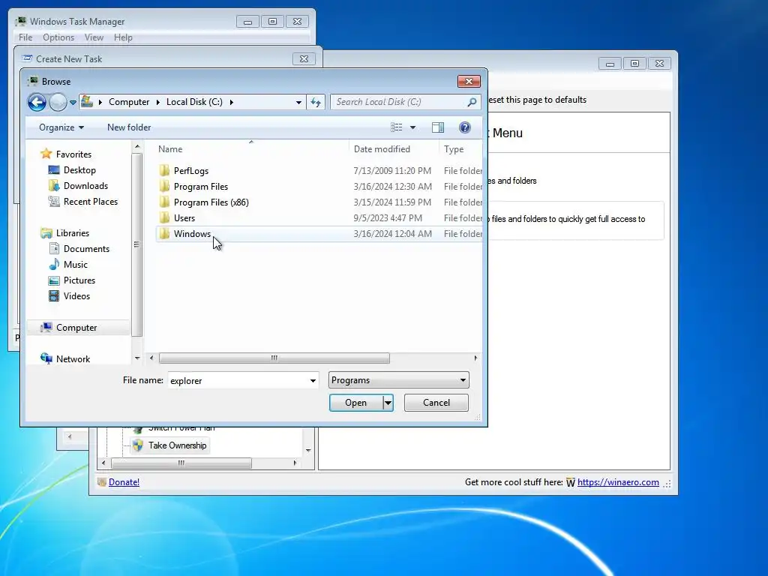Close the Create New Task dialog

[304, 58]
